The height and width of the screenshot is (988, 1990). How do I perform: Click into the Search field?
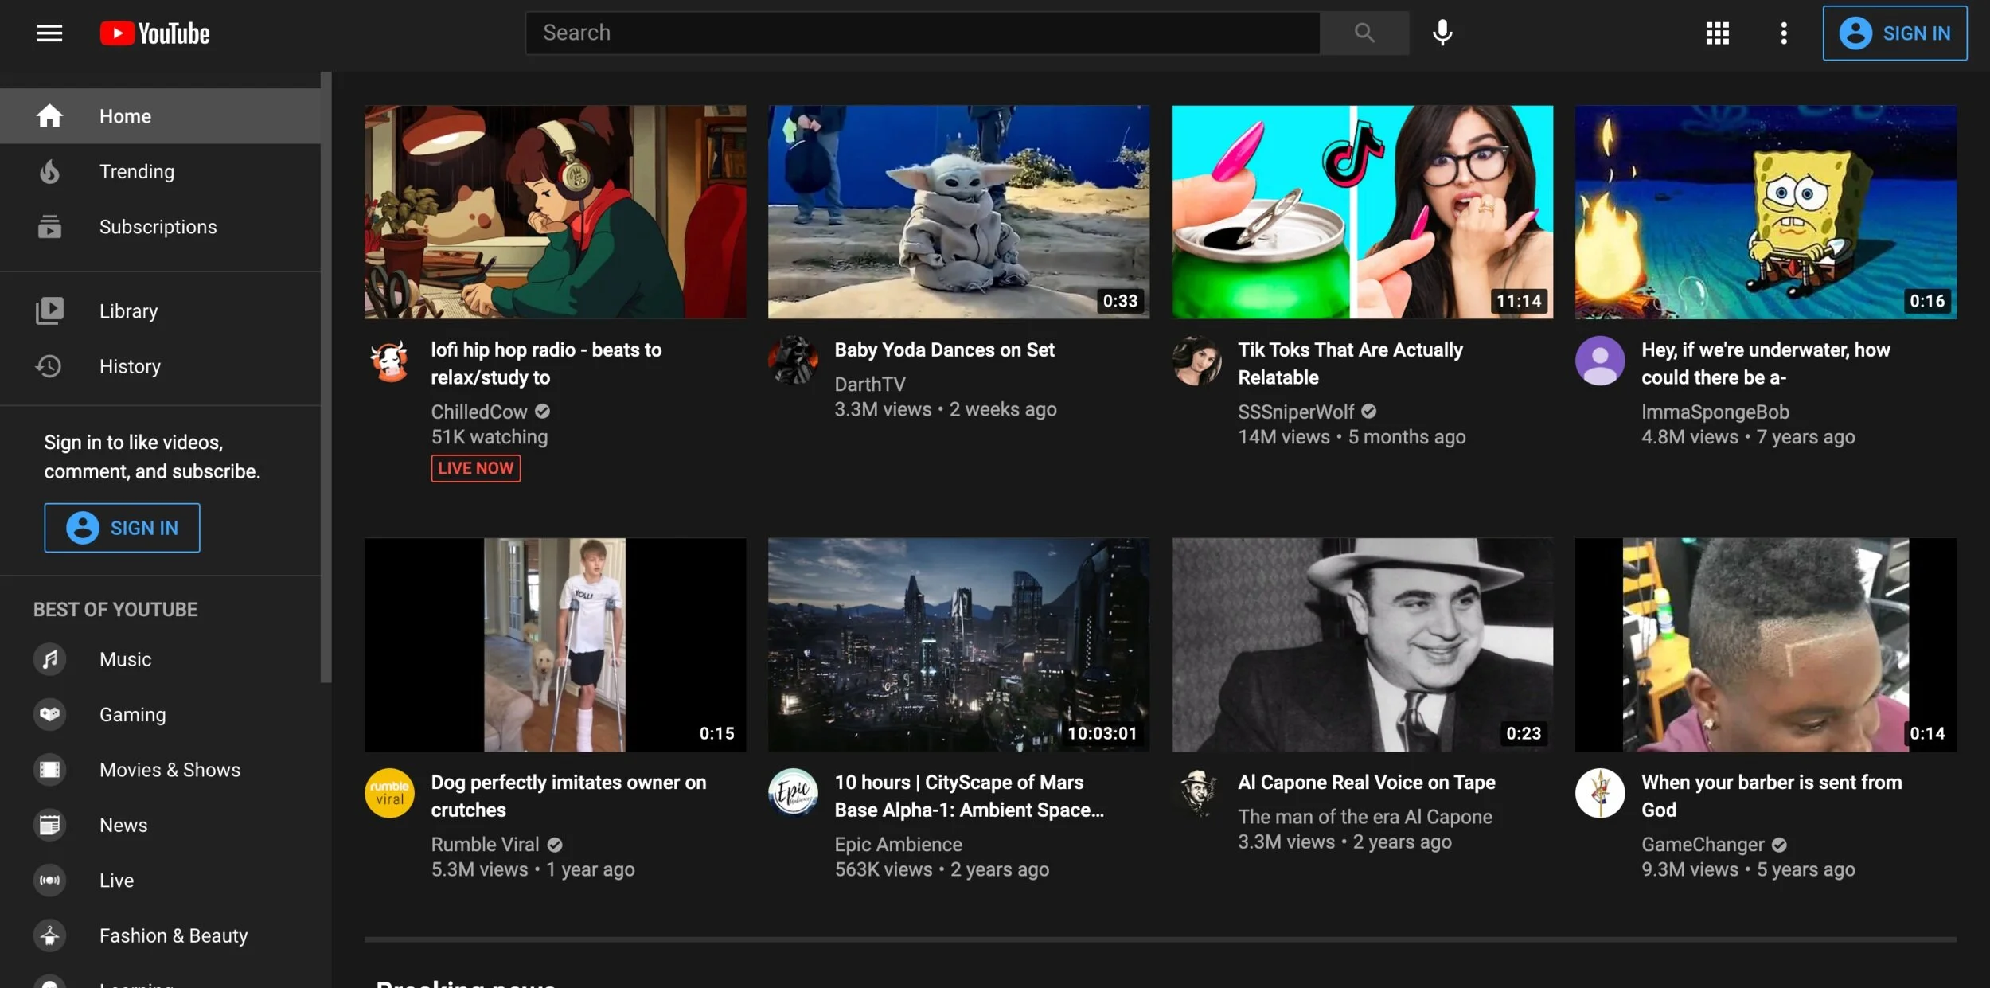point(922,33)
